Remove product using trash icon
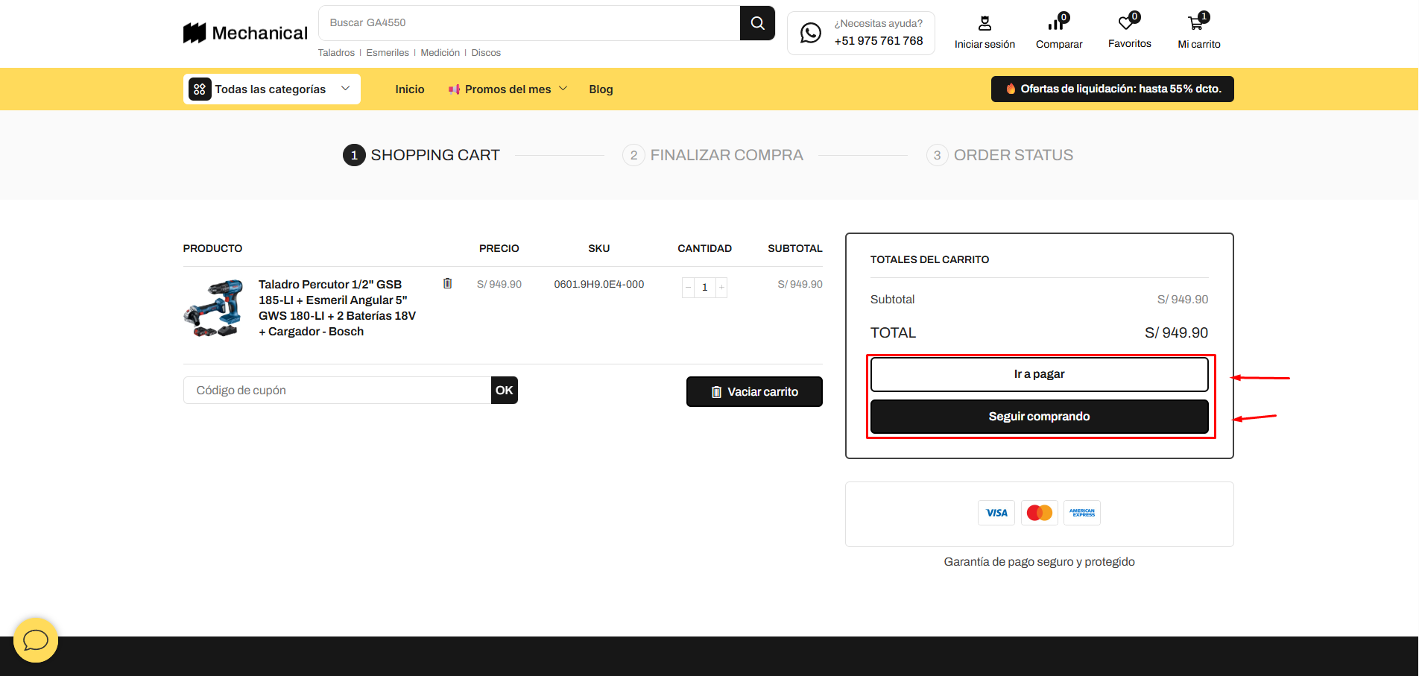This screenshot has height=676, width=1419. tap(447, 283)
